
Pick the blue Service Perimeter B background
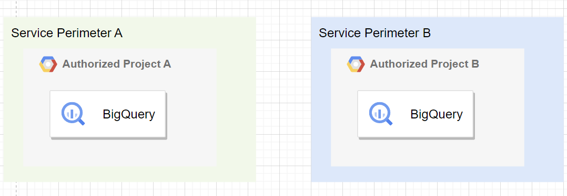[544, 108]
